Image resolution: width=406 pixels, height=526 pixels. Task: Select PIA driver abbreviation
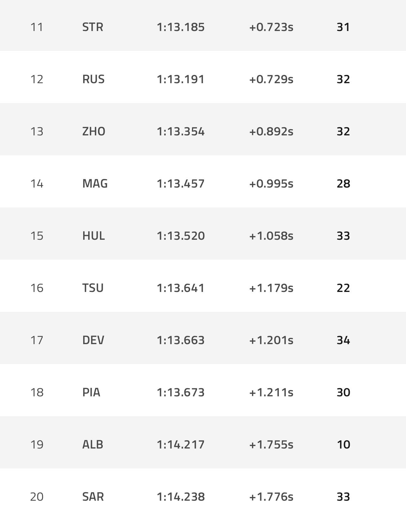tap(91, 393)
